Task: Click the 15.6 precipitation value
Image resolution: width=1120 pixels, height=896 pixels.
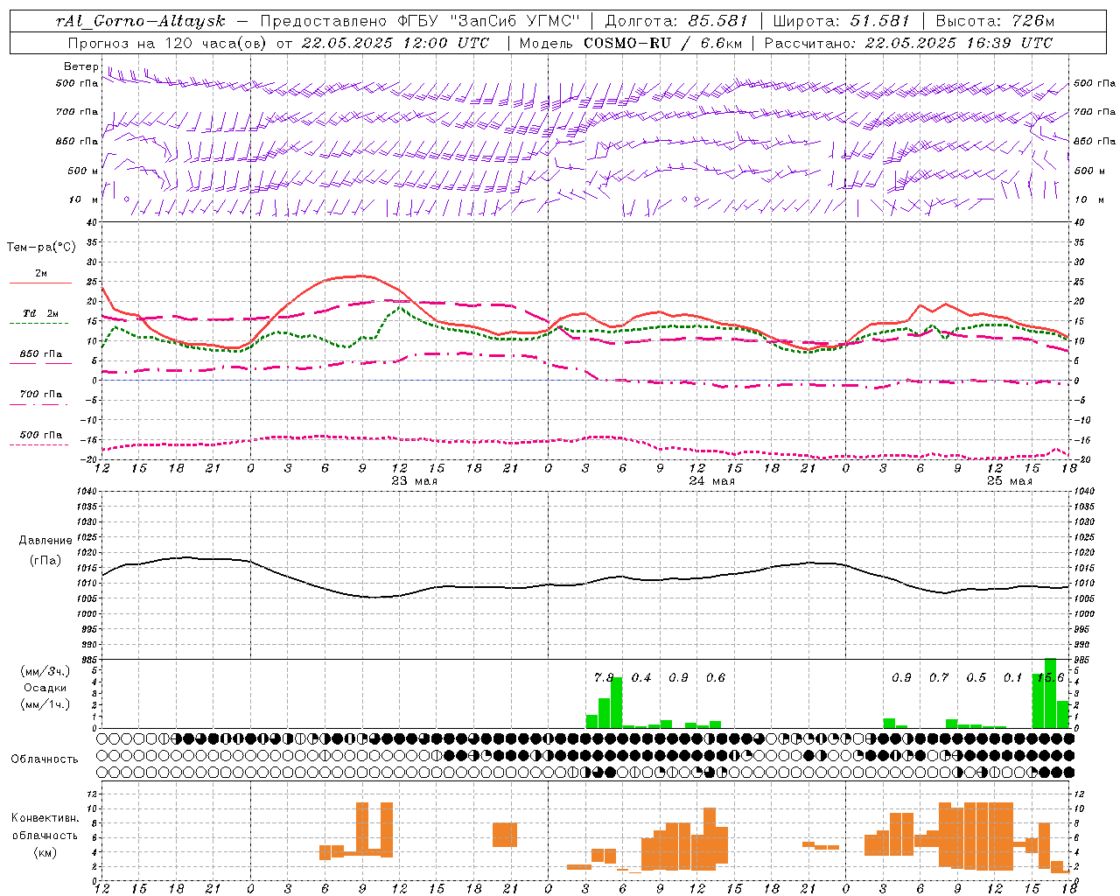Action: pos(1050,678)
